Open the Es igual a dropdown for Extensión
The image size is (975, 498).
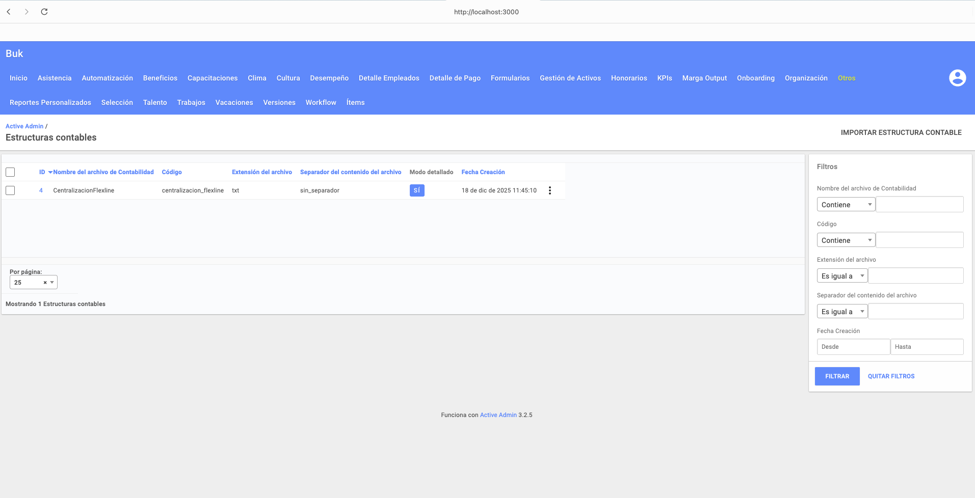pyautogui.click(x=842, y=275)
